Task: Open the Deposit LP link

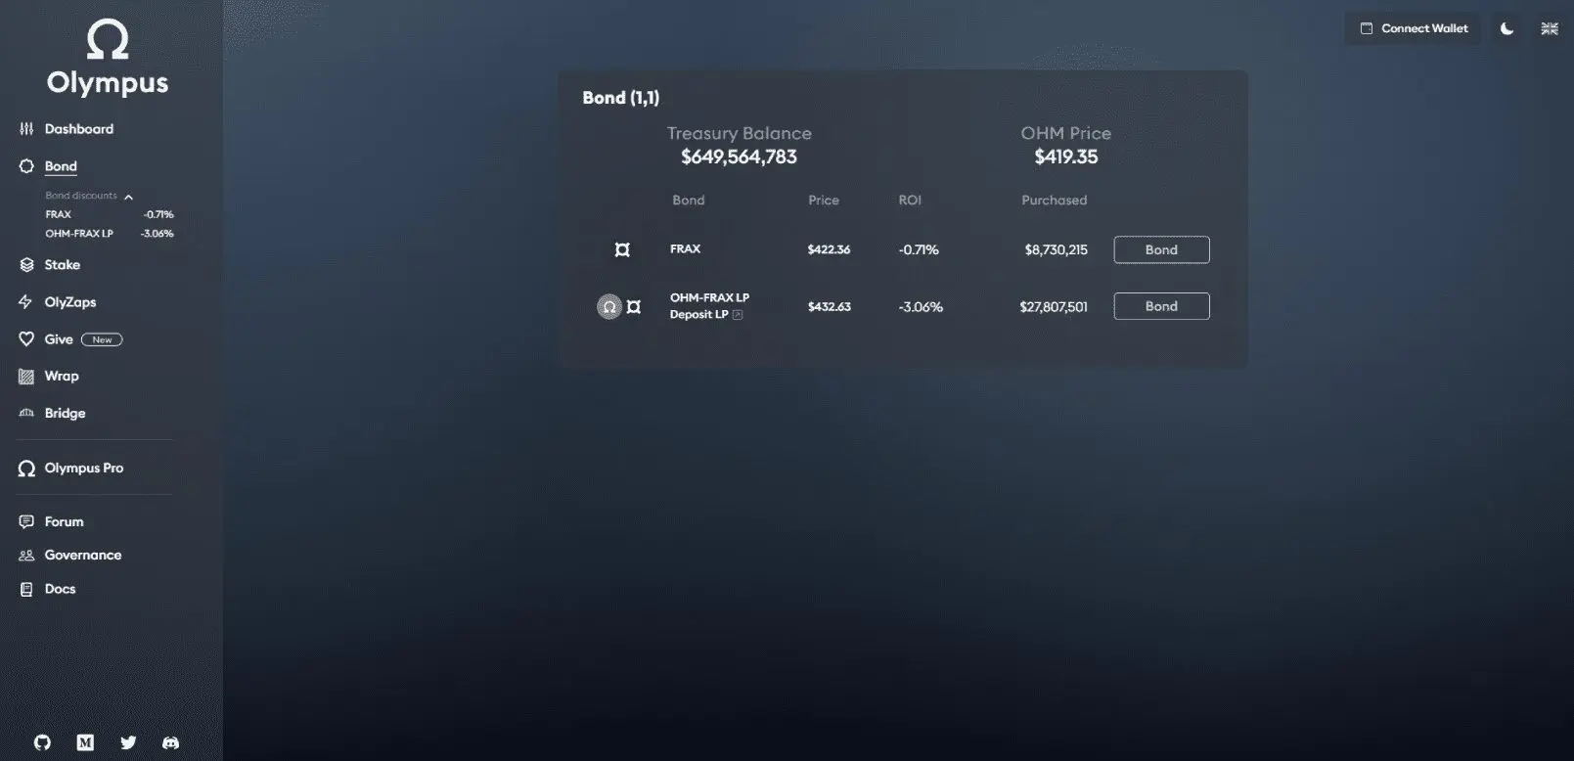Action: pos(706,315)
